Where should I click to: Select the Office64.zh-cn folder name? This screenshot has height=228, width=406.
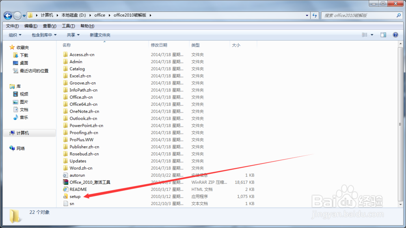coord(83,104)
